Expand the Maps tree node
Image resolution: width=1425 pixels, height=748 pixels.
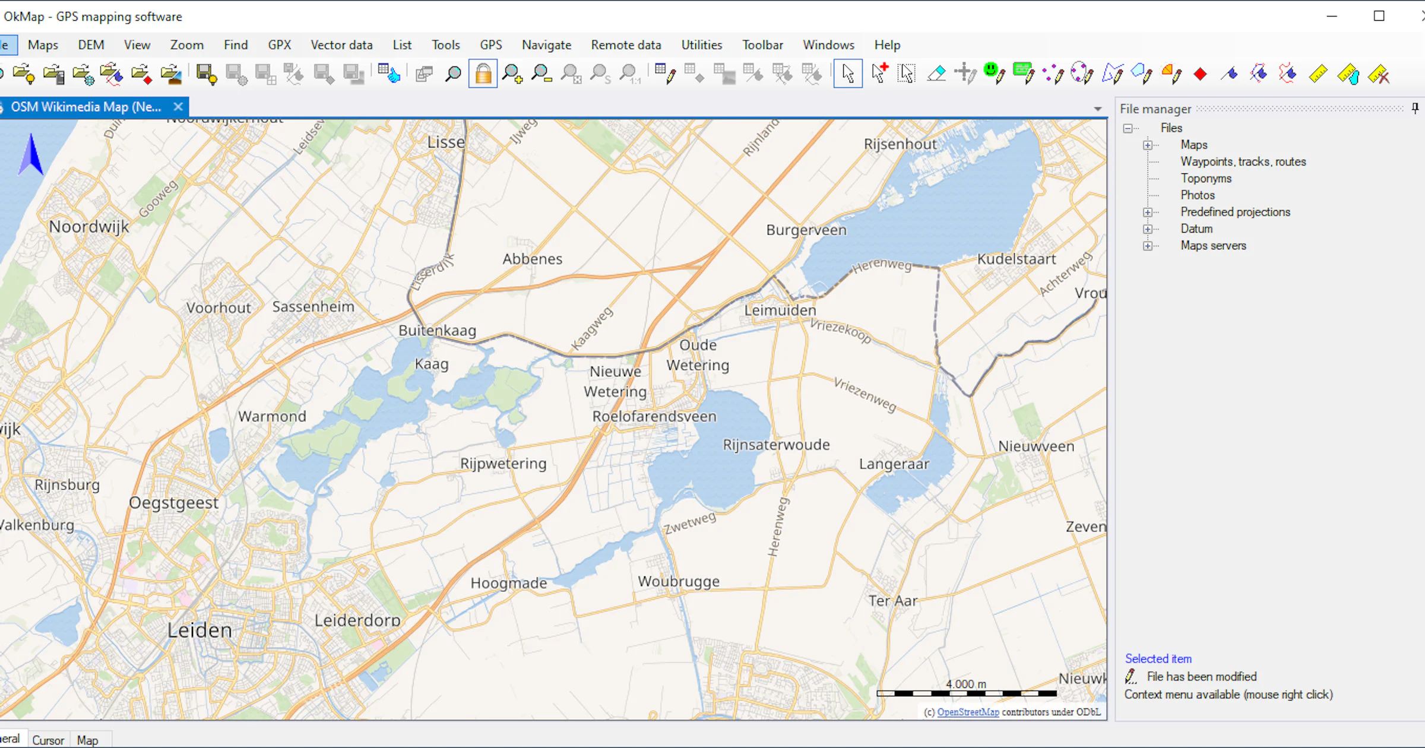[x=1148, y=145]
